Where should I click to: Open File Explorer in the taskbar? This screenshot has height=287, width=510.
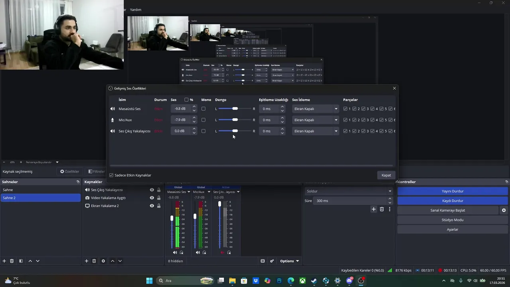[x=232, y=281]
